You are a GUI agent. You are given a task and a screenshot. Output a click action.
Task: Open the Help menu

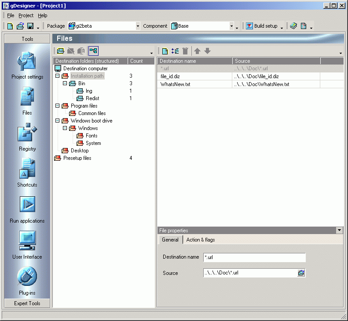(x=42, y=15)
